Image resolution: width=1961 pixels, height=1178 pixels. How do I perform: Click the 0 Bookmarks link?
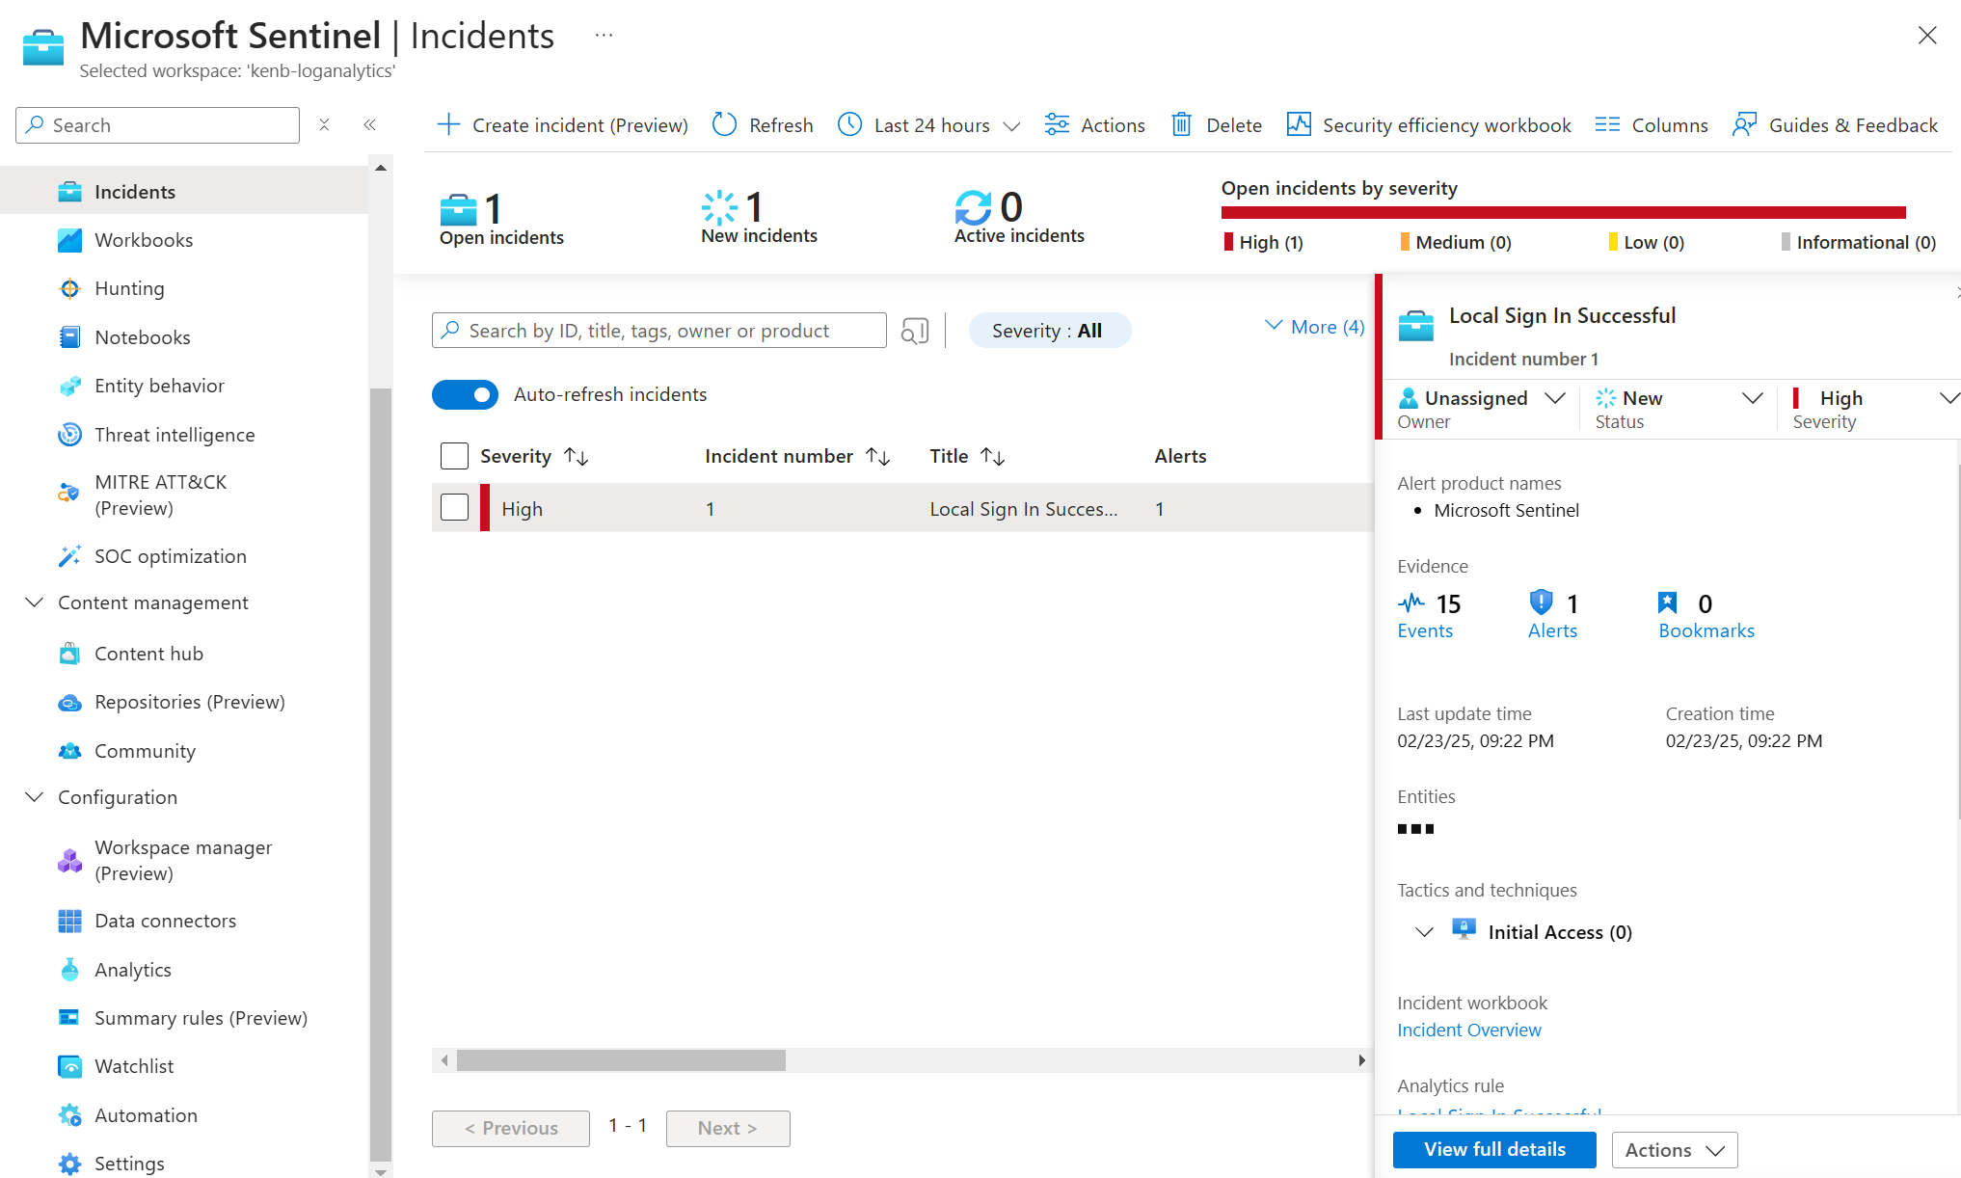[1706, 616]
